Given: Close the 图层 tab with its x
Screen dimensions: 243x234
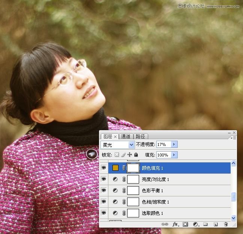Looking at the screenshot, I should coord(115,137).
